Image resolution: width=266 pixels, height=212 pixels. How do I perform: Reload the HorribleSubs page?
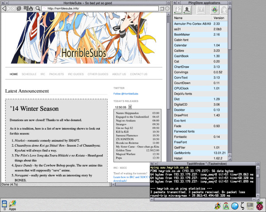pos(19,8)
